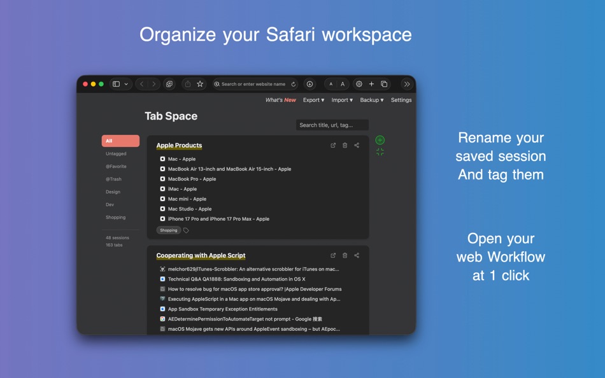The width and height of the screenshot is (605, 378).
Task: Restore "Apple Products" session in new window
Action: (332, 145)
